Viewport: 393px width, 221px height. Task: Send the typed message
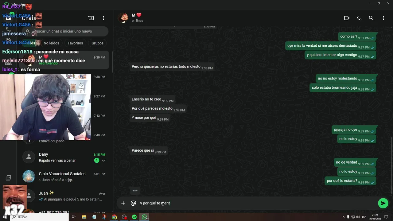(x=383, y=203)
